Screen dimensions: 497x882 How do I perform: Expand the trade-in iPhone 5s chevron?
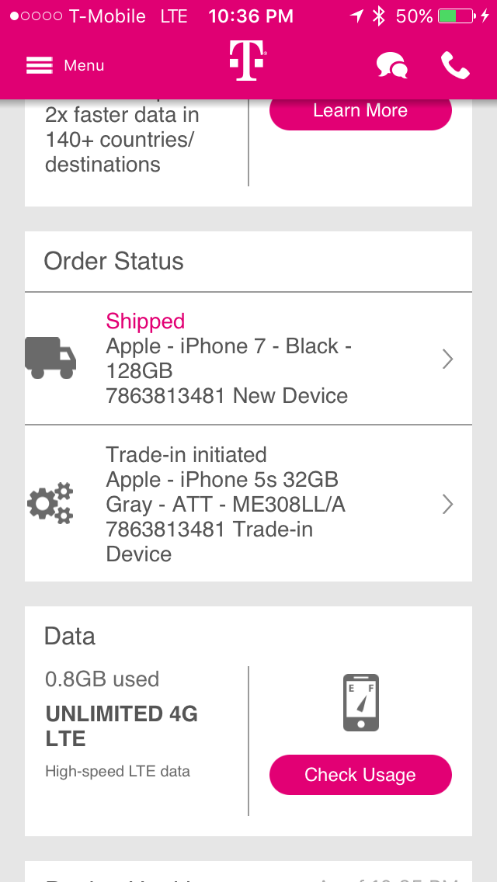(447, 505)
